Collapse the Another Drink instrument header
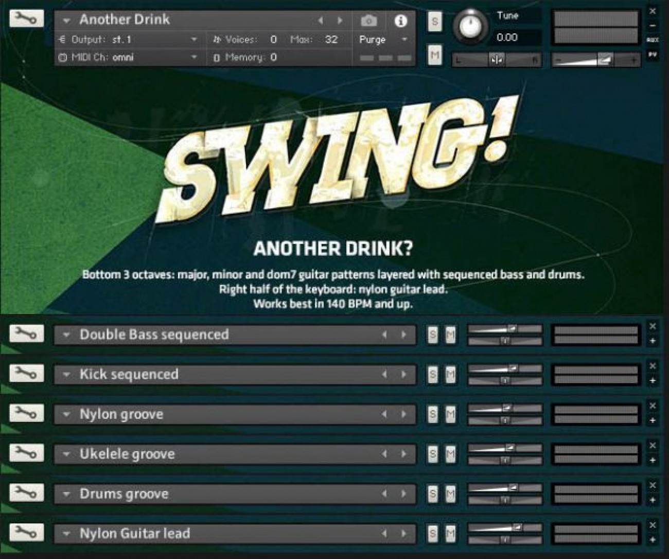The width and height of the screenshot is (669, 559). [66, 21]
